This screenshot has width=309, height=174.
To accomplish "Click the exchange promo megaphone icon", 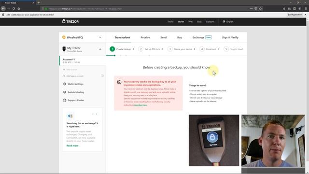I will [70, 116].
